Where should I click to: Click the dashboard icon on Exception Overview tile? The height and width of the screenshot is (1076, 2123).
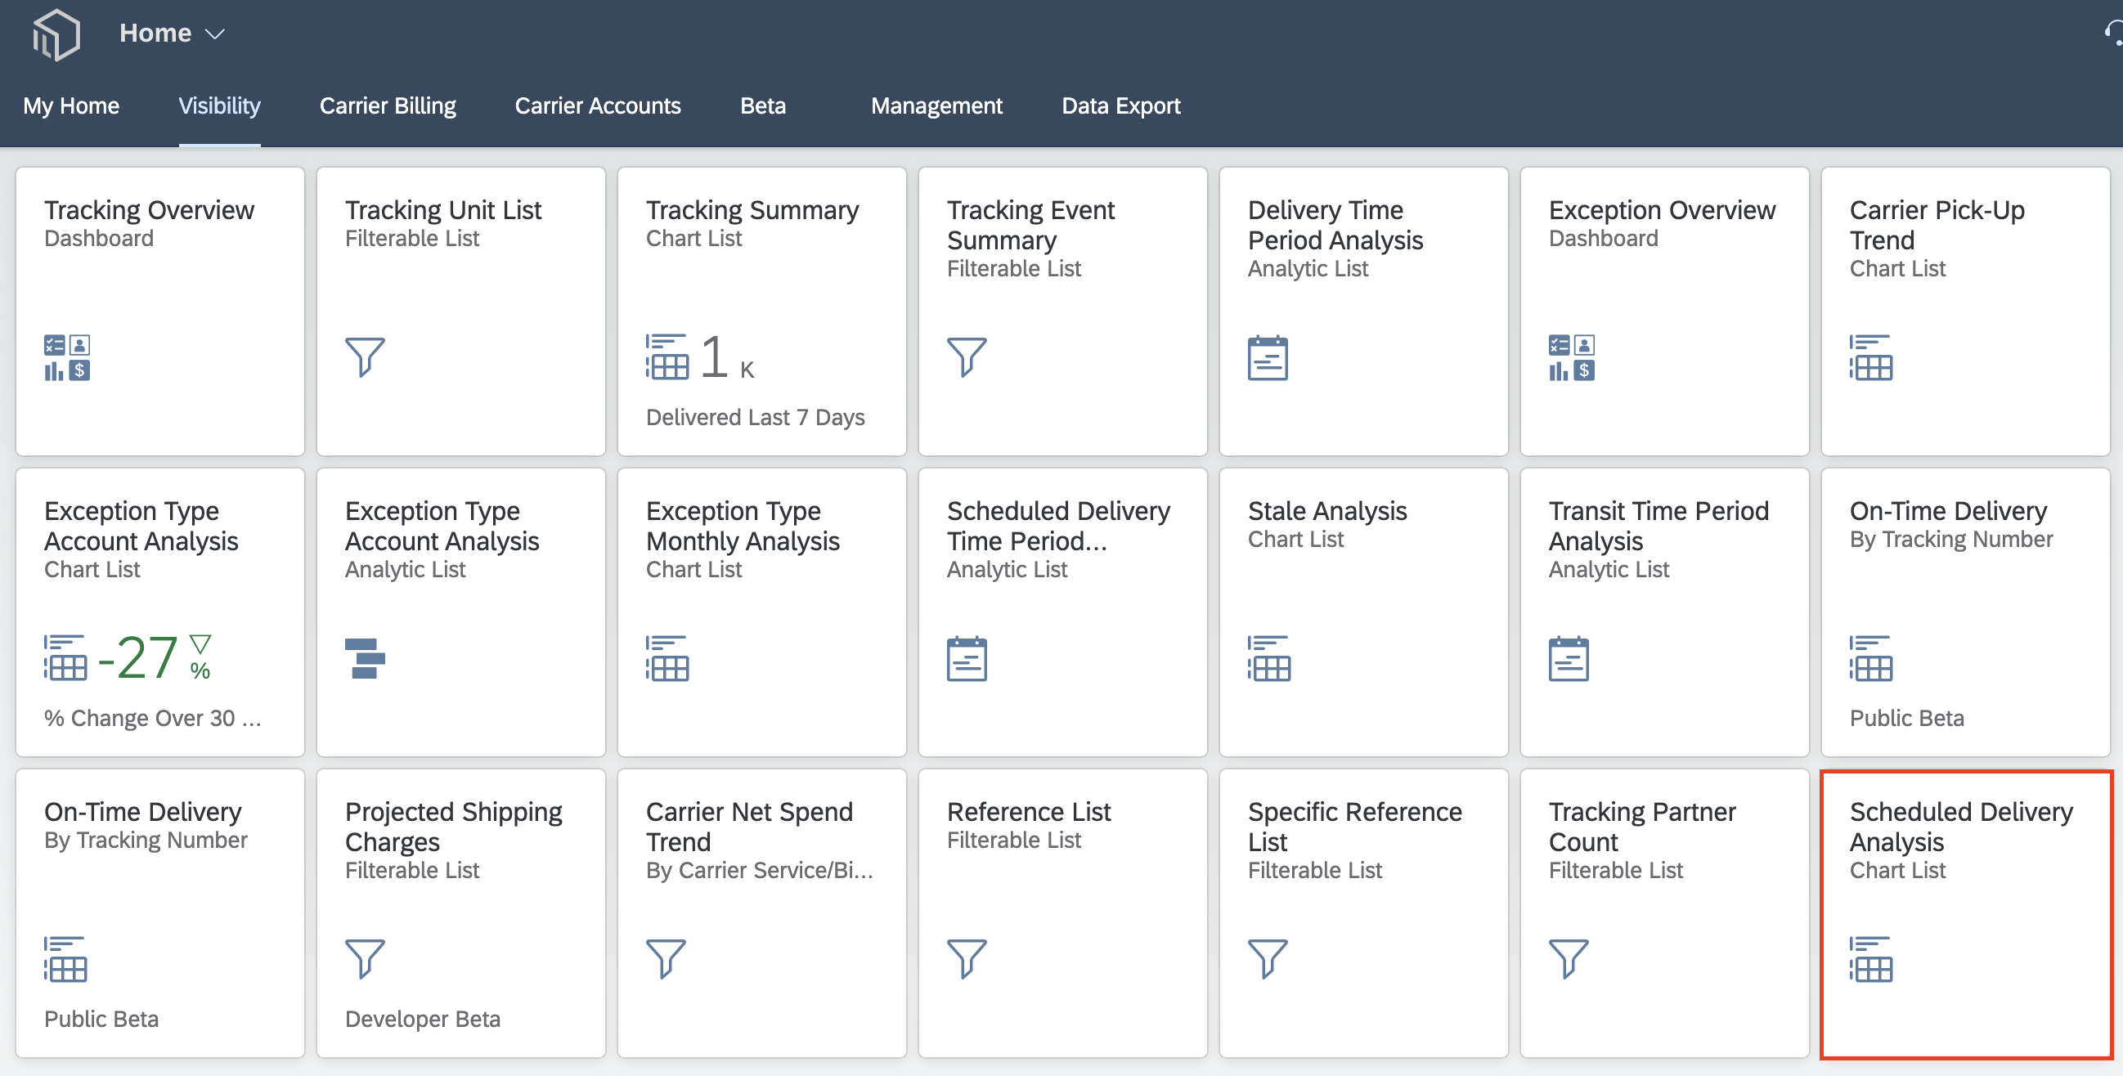(1572, 357)
